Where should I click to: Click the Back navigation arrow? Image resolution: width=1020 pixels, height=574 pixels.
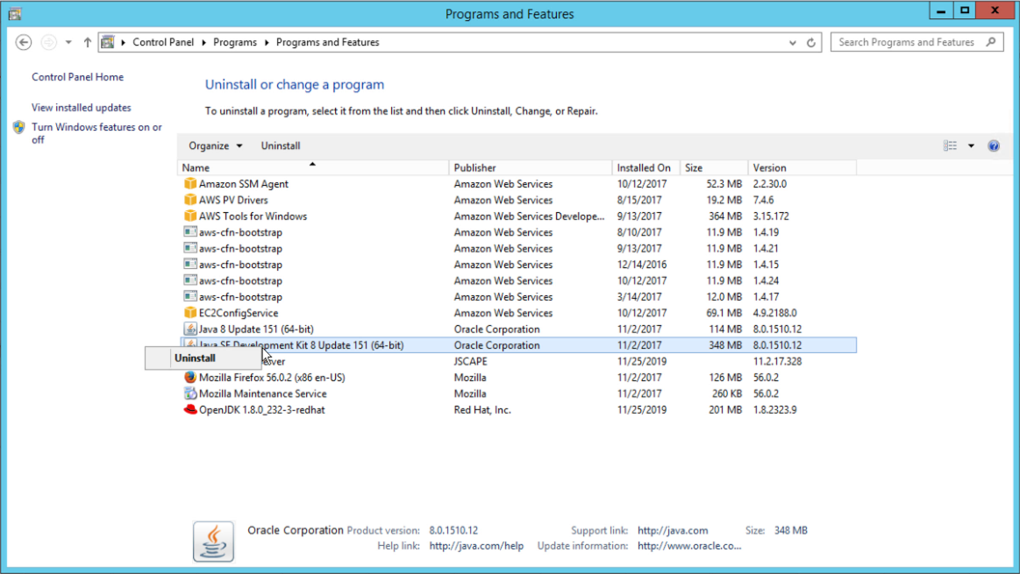click(24, 41)
